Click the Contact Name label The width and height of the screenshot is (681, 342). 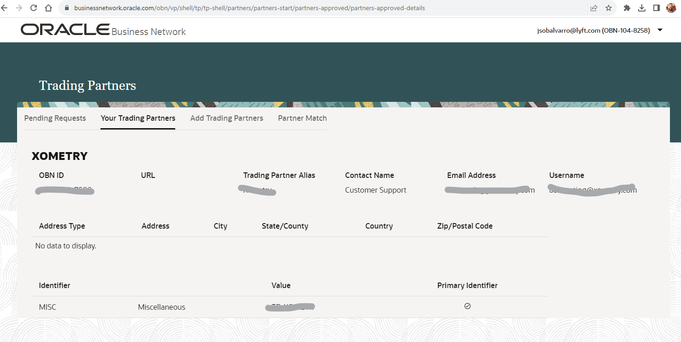coord(369,175)
